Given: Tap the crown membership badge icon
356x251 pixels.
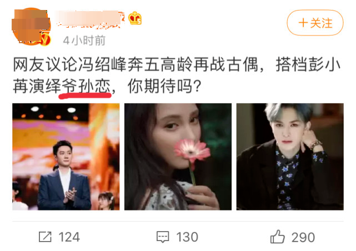Looking at the screenshot, I should click(135, 18).
